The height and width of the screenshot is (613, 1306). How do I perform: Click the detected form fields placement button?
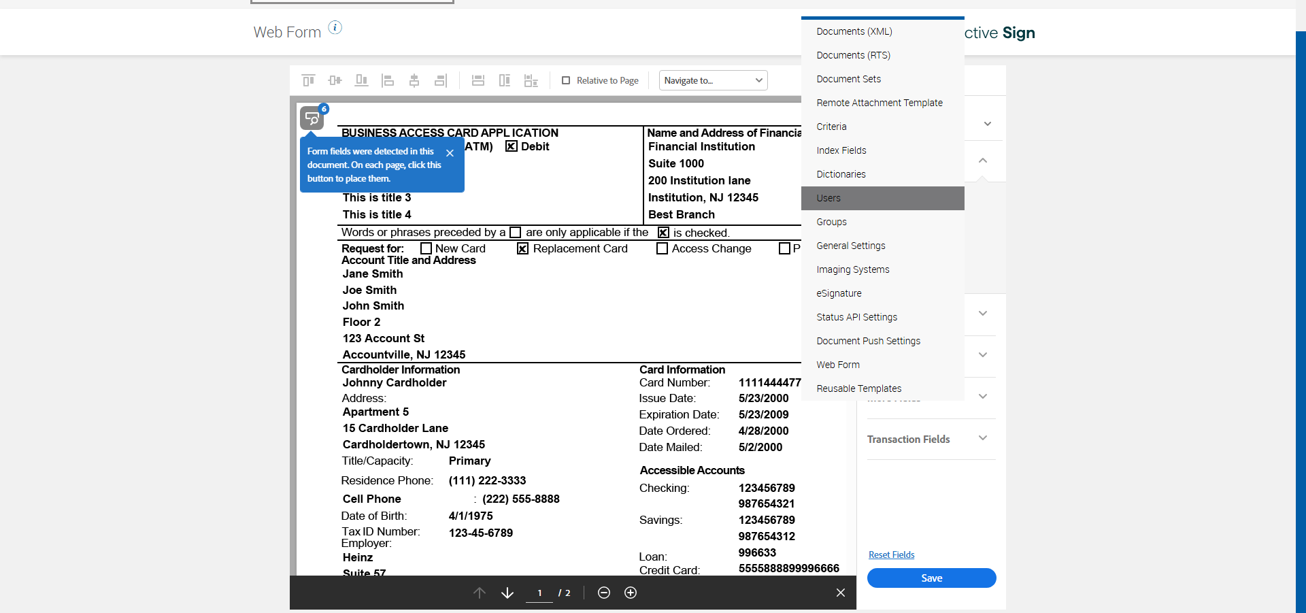(312, 118)
